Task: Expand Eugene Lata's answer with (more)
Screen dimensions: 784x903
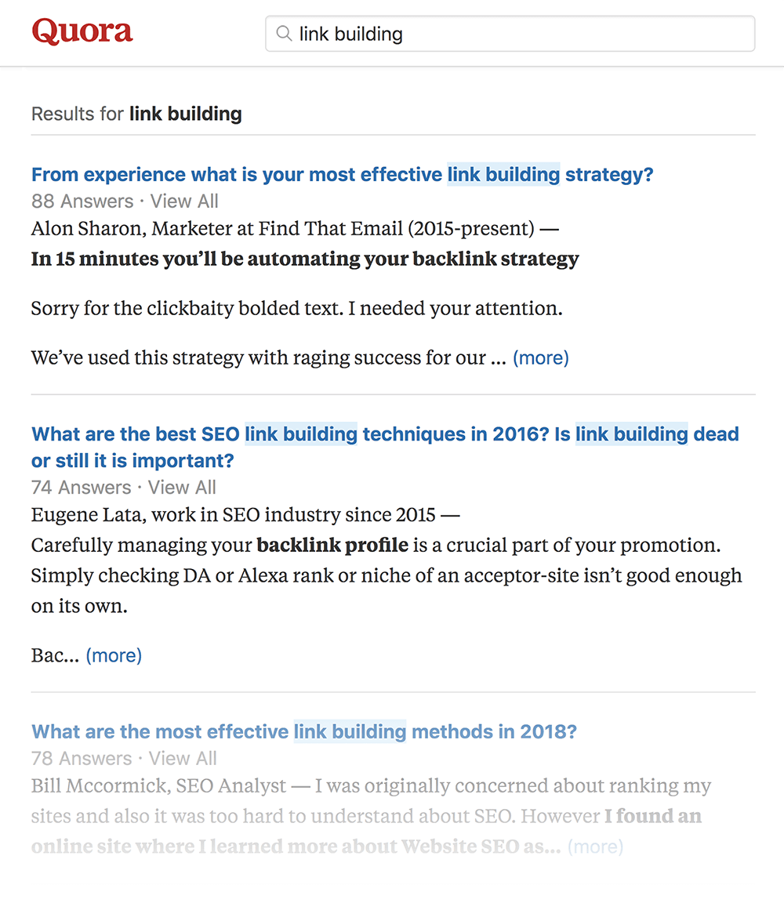Action: click(114, 655)
